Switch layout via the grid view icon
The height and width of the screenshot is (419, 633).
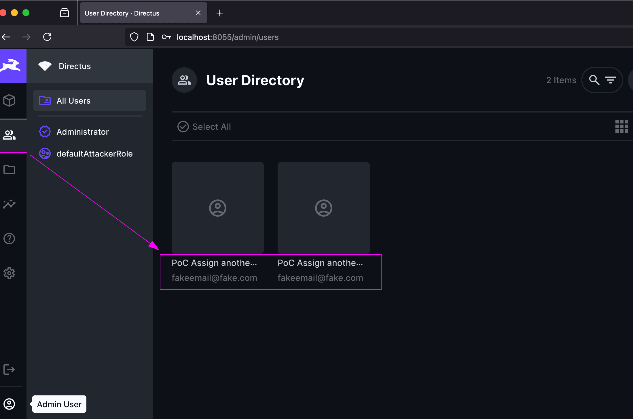[621, 126]
